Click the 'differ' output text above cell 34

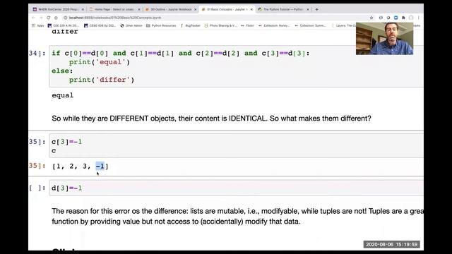(65, 31)
